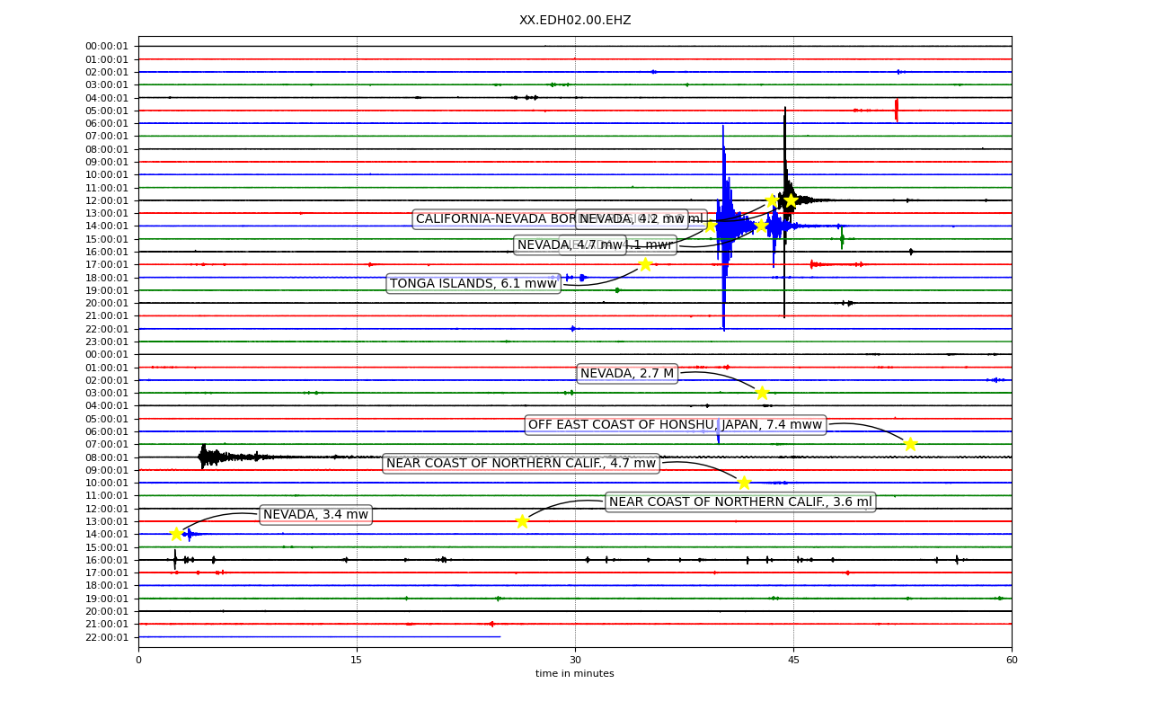Click the plot title XX.EDH02.00.EHZ
This screenshot has height=719, width=1150.
pos(575,20)
